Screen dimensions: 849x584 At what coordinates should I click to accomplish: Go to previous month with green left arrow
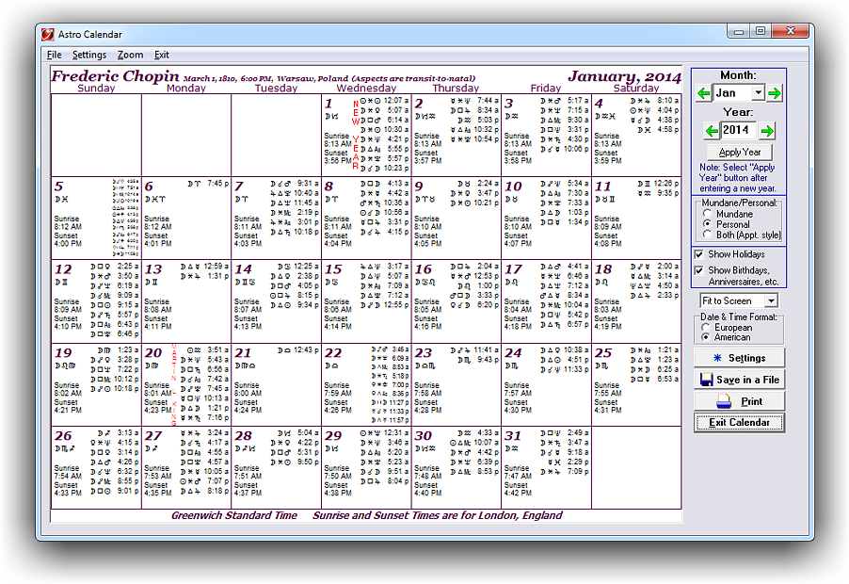point(703,93)
